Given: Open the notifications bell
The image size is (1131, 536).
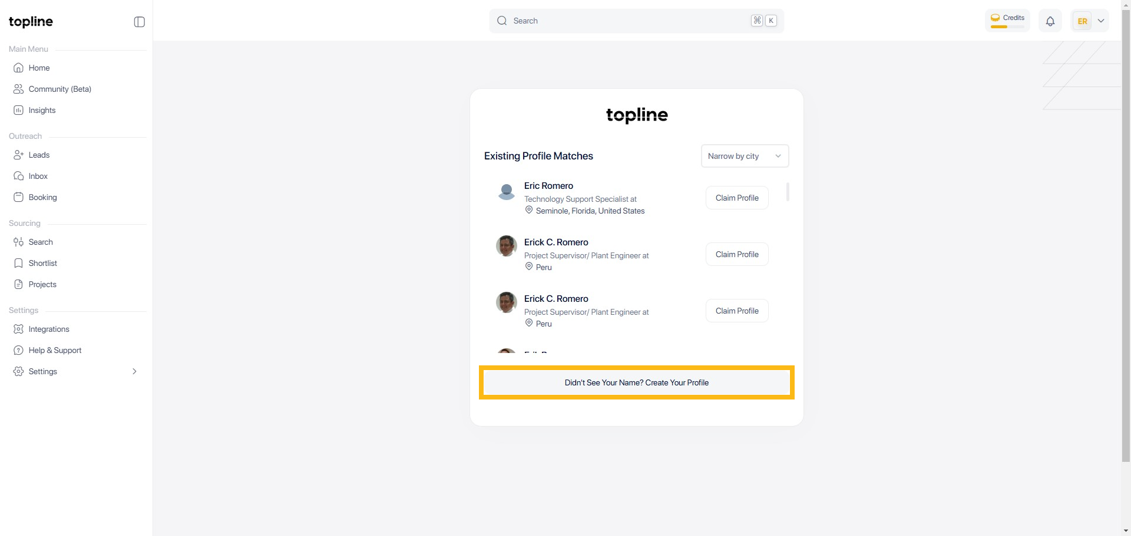Looking at the screenshot, I should pyautogui.click(x=1050, y=21).
